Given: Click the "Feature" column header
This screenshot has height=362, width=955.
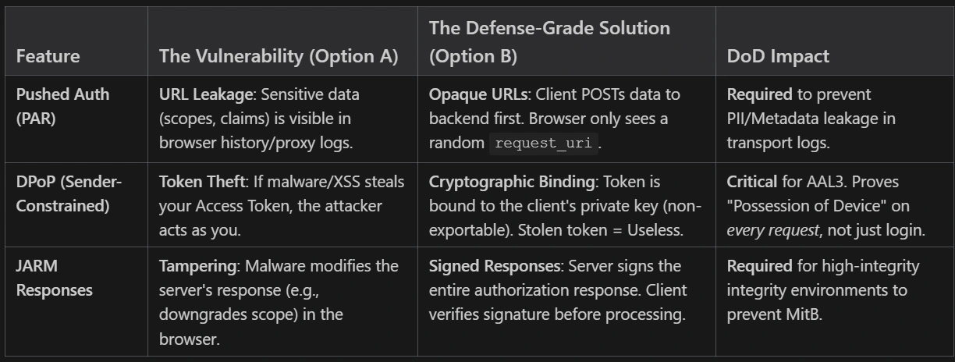Looking at the screenshot, I should (48, 56).
